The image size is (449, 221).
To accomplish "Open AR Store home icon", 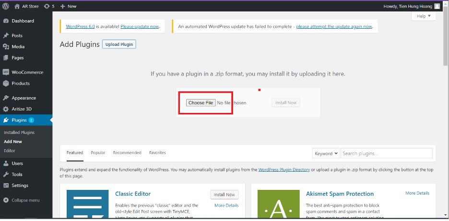I will tap(17, 6).
